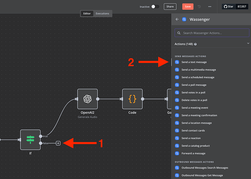Toggle the Inactive workflow switch
The image size is (251, 179).
coord(155,7)
